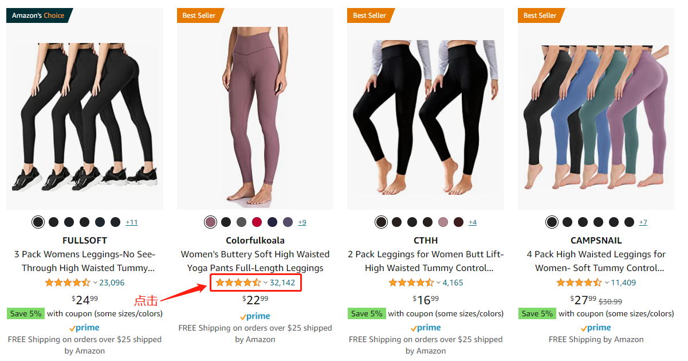Image resolution: width=688 pixels, height=361 pixels.
Task: Click the Amazon's Choice badge
Action: (x=38, y=15)
